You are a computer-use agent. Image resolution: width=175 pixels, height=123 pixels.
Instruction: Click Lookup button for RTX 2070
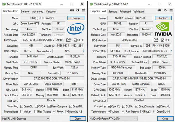pyautogui.click(x=163, y=18)
